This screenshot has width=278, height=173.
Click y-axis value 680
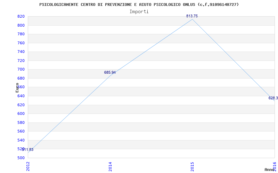(x=21, y=78)
